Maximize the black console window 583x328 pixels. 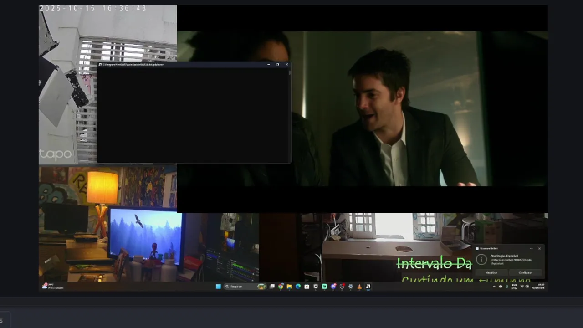pyautogui.click(x=278, y=64)
